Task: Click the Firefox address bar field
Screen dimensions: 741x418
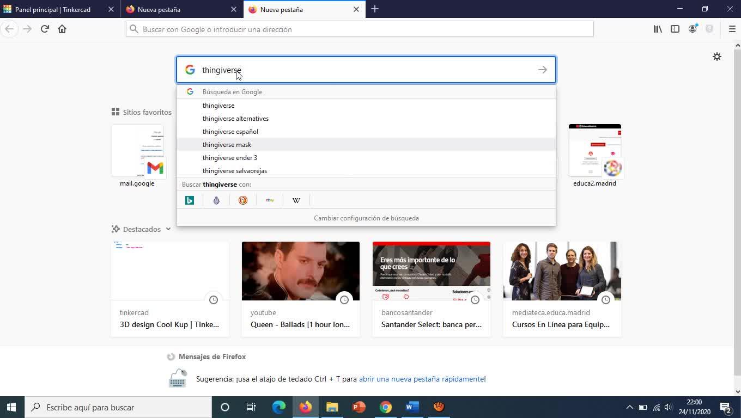Action: [360, 29]
